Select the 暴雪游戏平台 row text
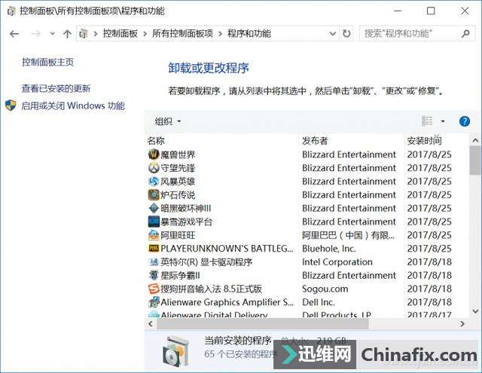Viewport: 482px width, 373px height. pyautogui.click(x=186, y=222)
